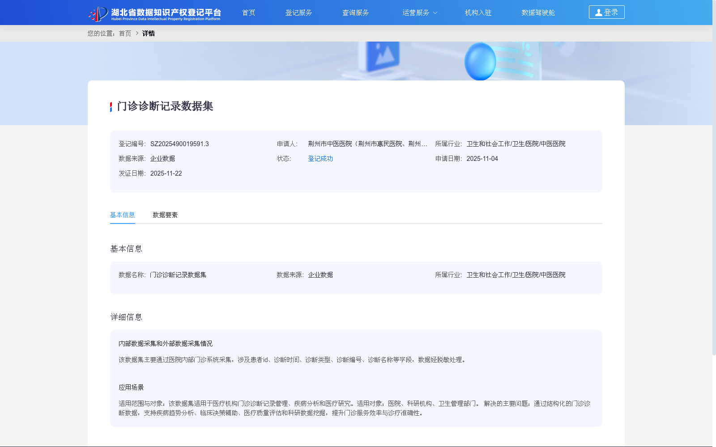Viewport: 716px width, 447px height.
Task: Click the platform logo in header
Action: click(154, 13)
